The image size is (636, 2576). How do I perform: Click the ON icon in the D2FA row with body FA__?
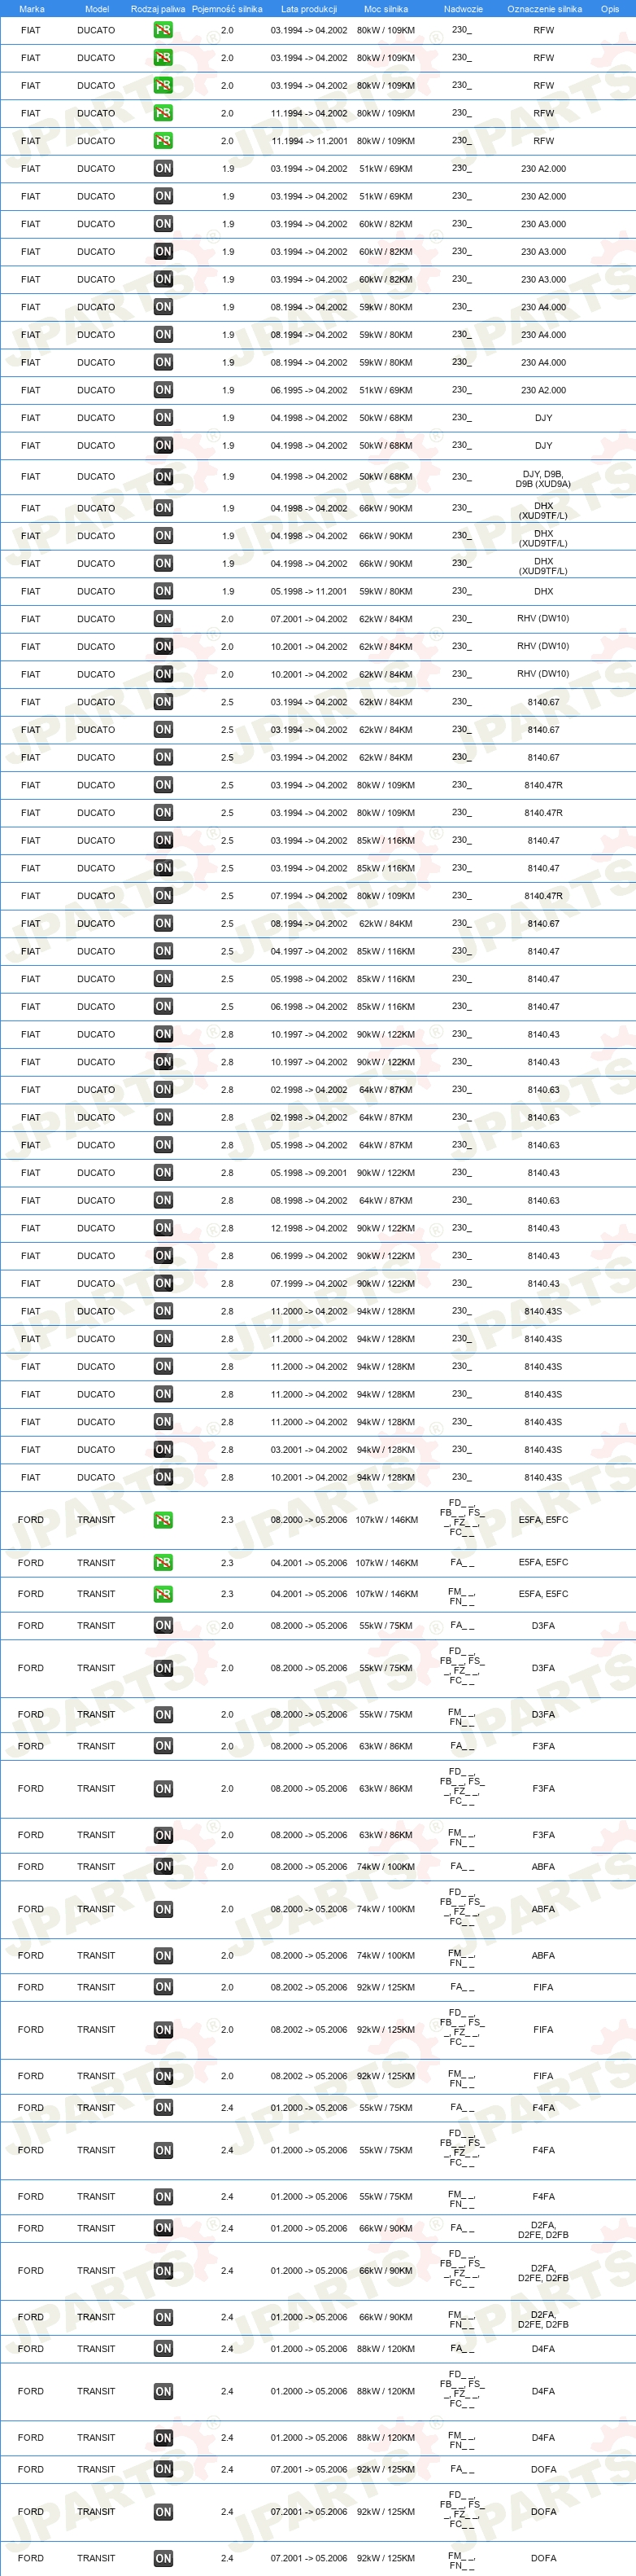click(163, 2228)
